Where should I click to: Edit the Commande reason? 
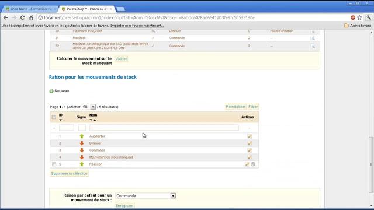(250, 150)
